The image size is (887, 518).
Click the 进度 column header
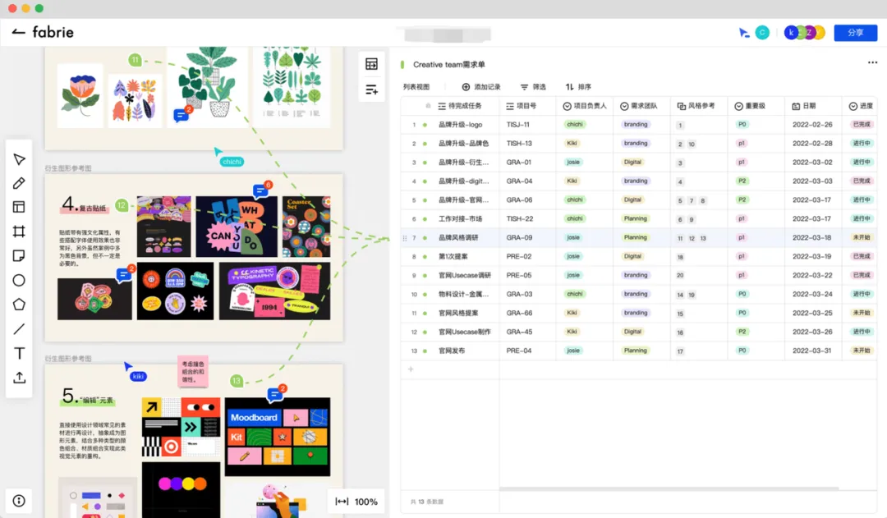(x=861, y=106)
